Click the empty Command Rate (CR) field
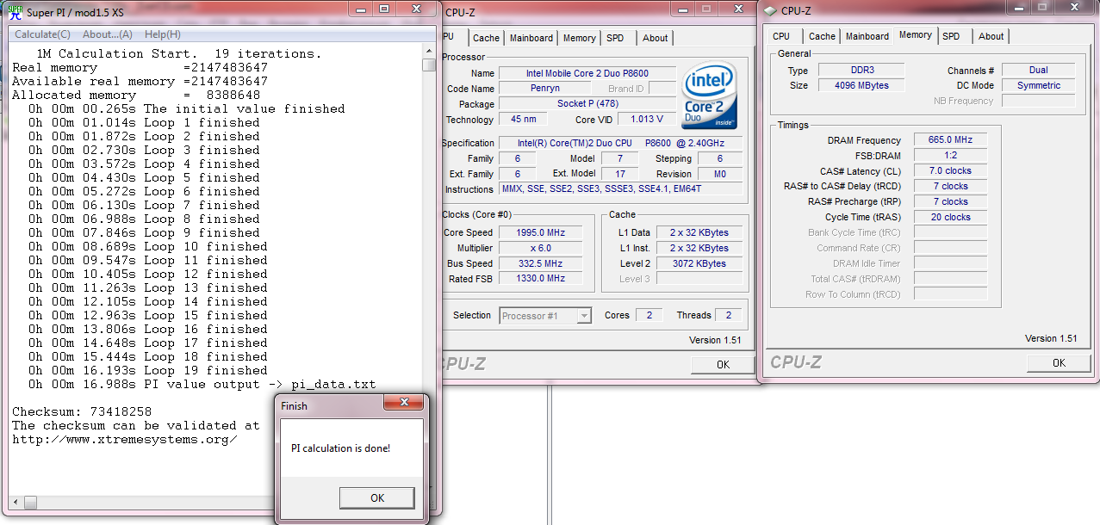Screen dimensions: 1100x525 (x=950, y=248)
